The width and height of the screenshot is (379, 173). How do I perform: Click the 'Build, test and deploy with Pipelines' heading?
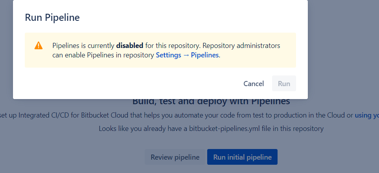click(x=211, y=101)
